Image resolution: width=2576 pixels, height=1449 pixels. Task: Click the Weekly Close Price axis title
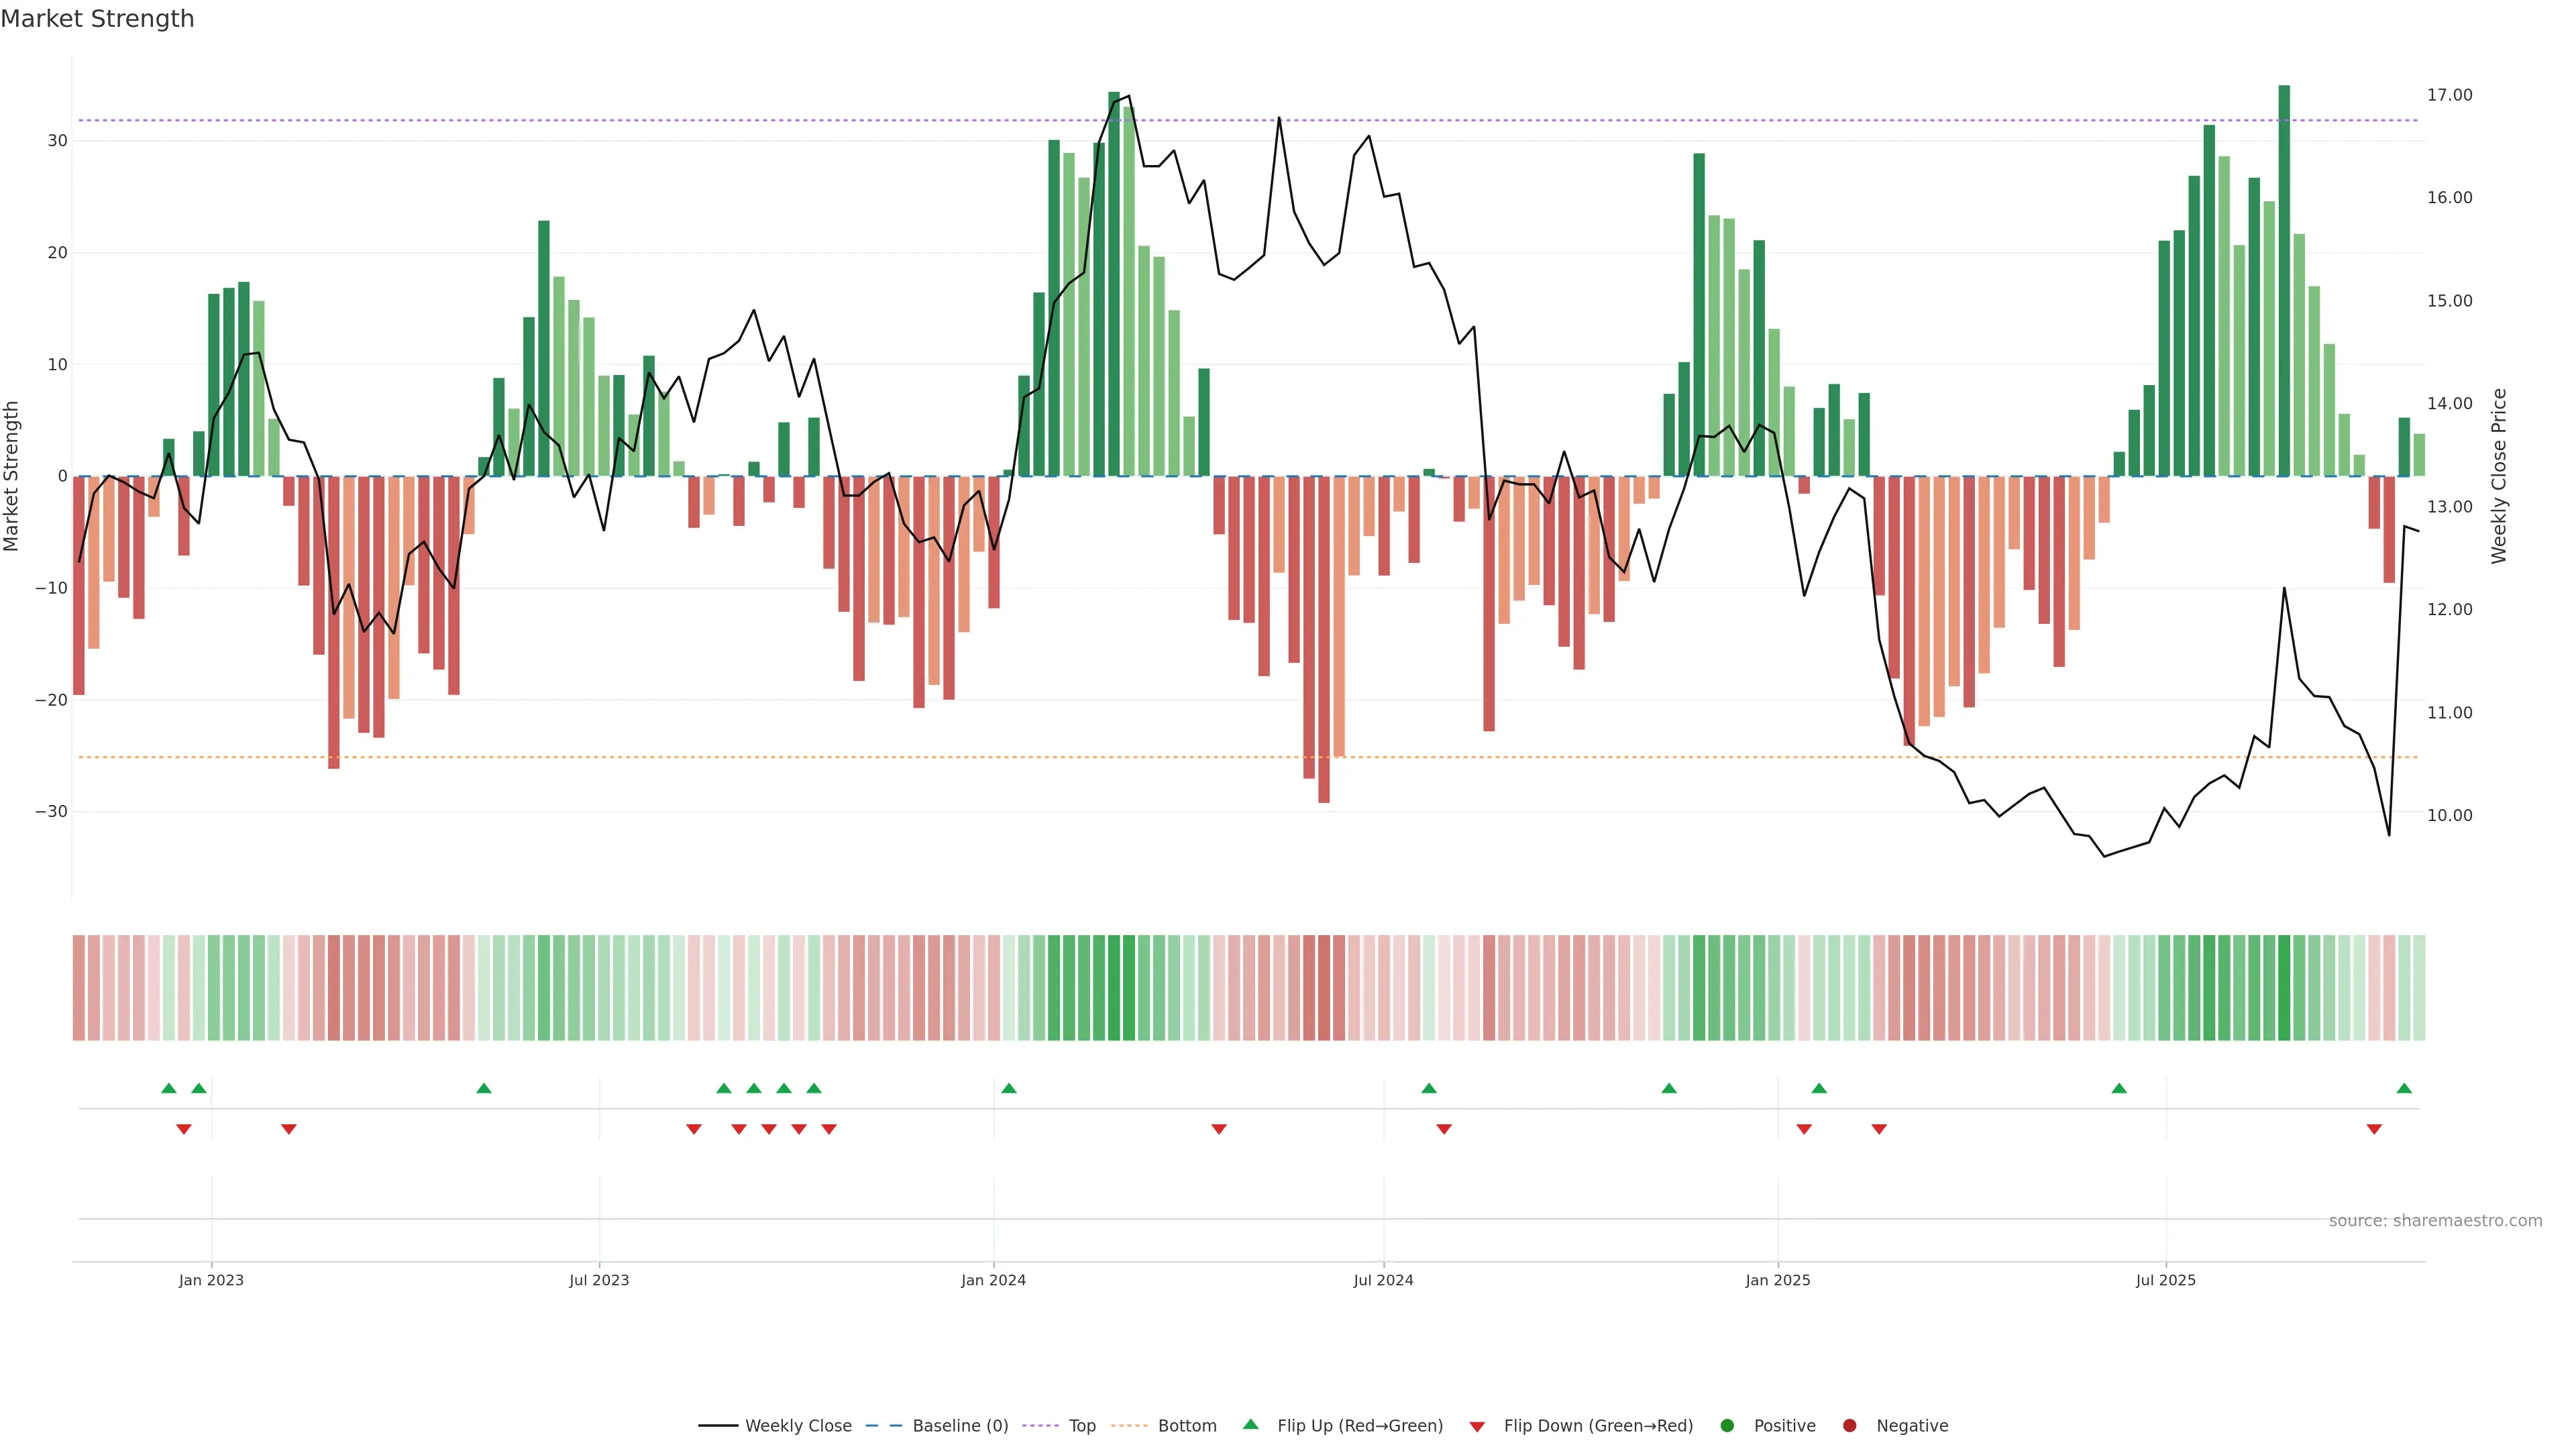[x=2499, y=476]
